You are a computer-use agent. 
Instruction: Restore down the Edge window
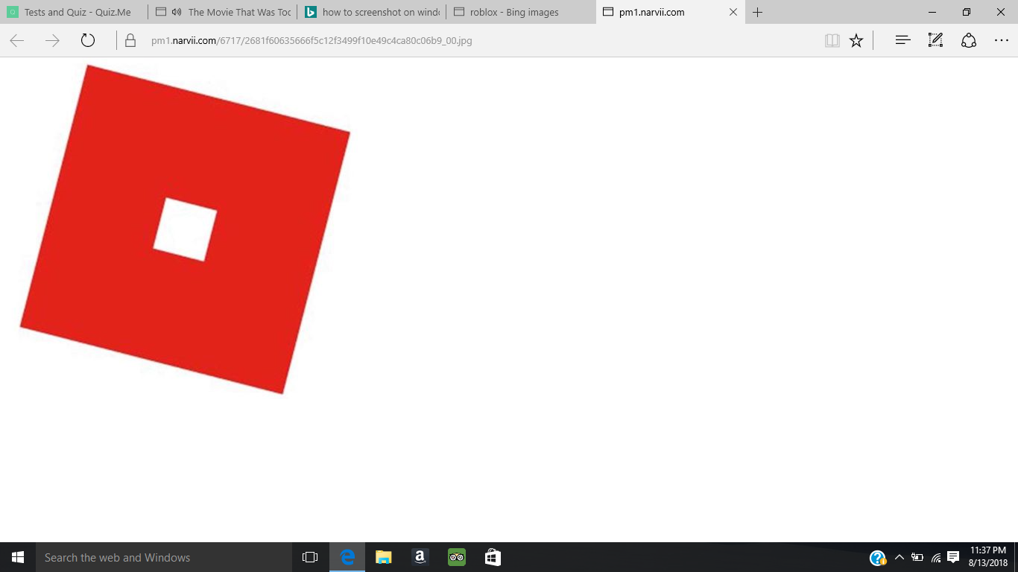point(967,12)
